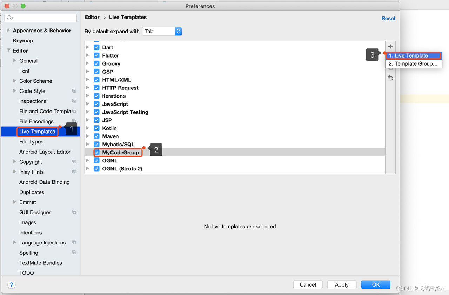
Task: Click the Editor breadcrumb in the header
Action: click(x=92, y=17)
